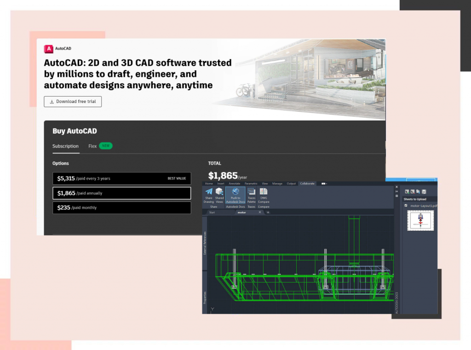Expand the Compare panel options
Image resolution: width=471 pixels, height=350 pixels.
tap(263, 206)
